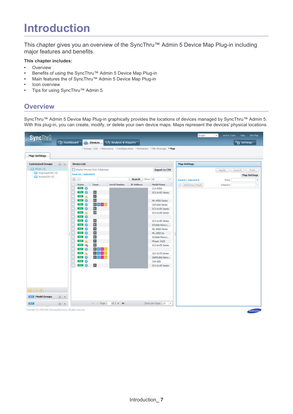Check the Phaser 3428 row checkbox

(73, 241)
